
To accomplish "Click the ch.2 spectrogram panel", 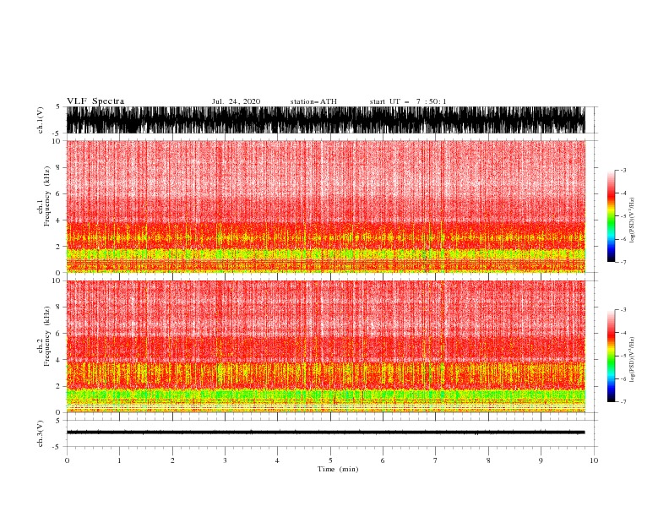I will click(x=325, y=346).
